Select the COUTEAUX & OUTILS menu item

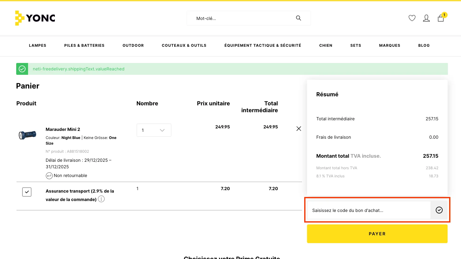(x=184, y=46)
